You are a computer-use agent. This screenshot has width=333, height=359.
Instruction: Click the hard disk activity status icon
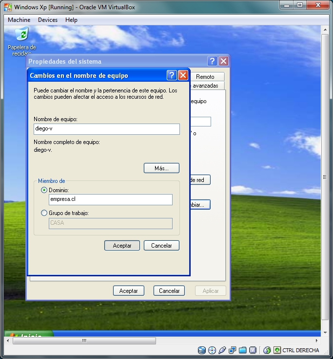pos(202,350)
